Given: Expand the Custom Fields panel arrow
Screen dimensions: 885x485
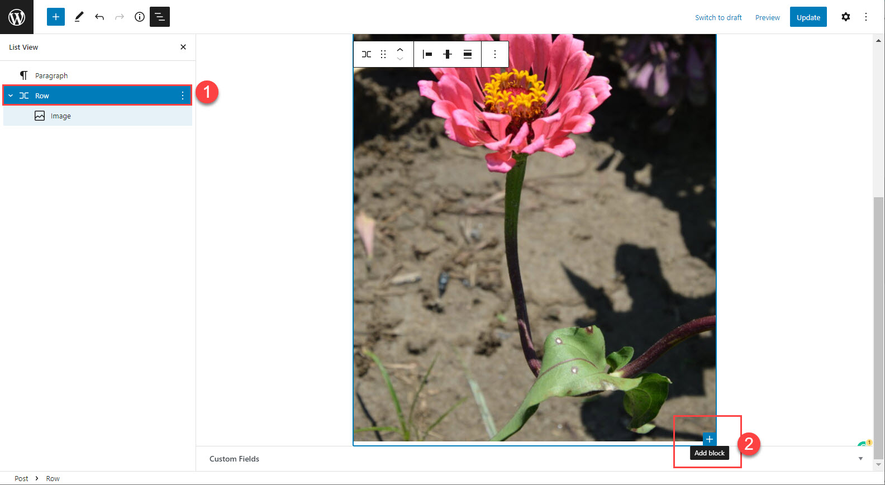Looking at the screenshot, I should click(x=860, y=459).
